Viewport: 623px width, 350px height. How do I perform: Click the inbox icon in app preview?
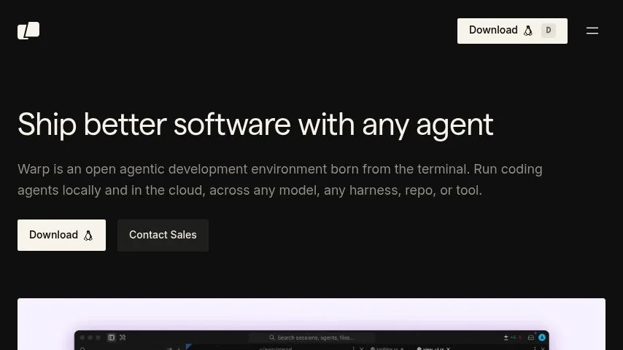click(x=531, y=338)
